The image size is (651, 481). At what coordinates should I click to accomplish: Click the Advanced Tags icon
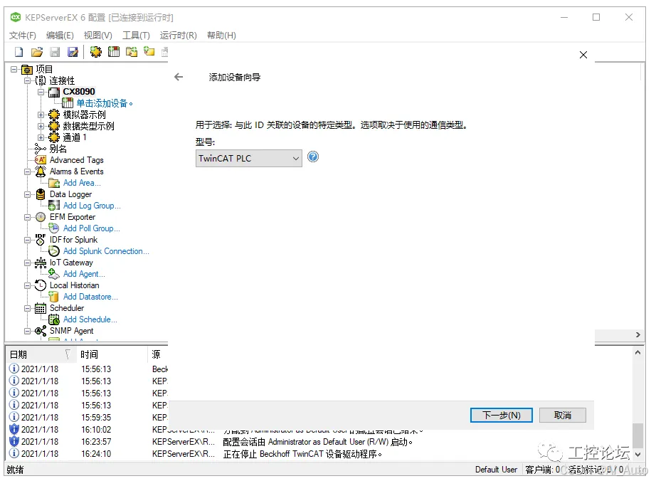[x=41, y=160]
